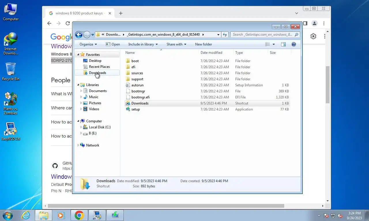Expand the Documents library
Image resolution: width=369 pixels, height=221 pixels.
click(x=81, y=91)
